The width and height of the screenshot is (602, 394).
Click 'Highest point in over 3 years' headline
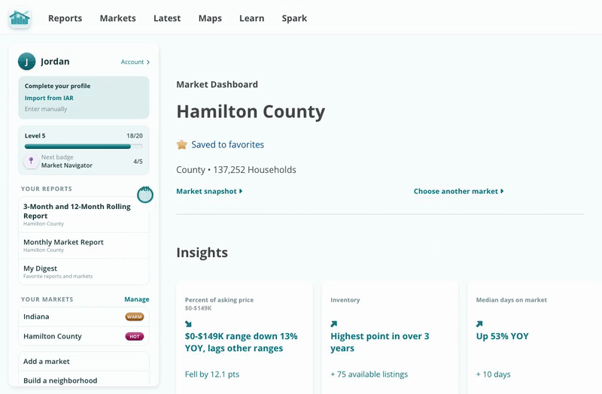[380, 342]
